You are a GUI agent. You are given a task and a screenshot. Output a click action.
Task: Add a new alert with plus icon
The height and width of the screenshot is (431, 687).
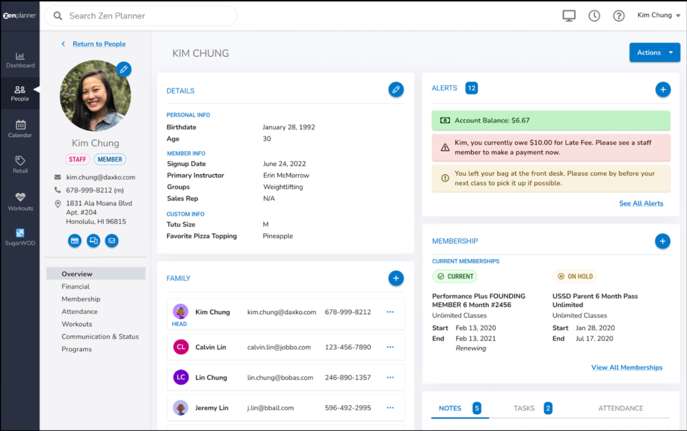coord(662,89)
